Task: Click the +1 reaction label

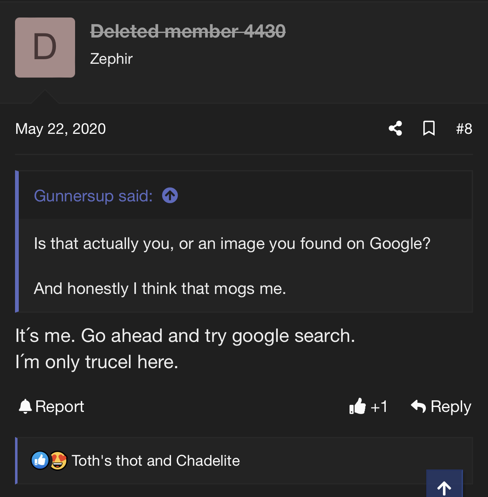Action: (x=379, y=407)
